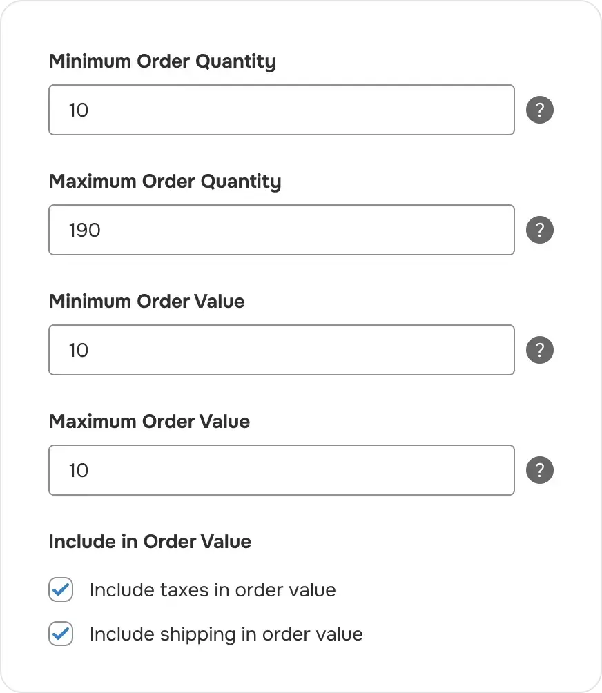Click the 'Include taxes in order value' label
The image size is (602, 693).
(213, 590)
